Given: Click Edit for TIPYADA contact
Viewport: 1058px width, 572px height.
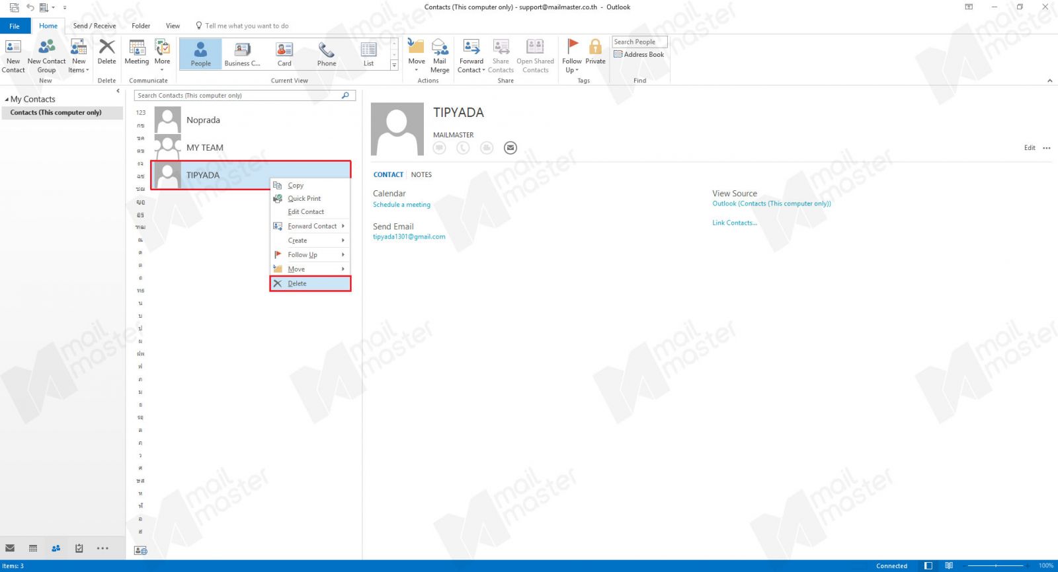Looking at the screenshot, I should pyautogui.click(x=1030, y=148).
